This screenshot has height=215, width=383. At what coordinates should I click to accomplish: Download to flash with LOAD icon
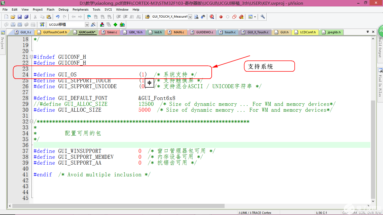click(42, 25)
